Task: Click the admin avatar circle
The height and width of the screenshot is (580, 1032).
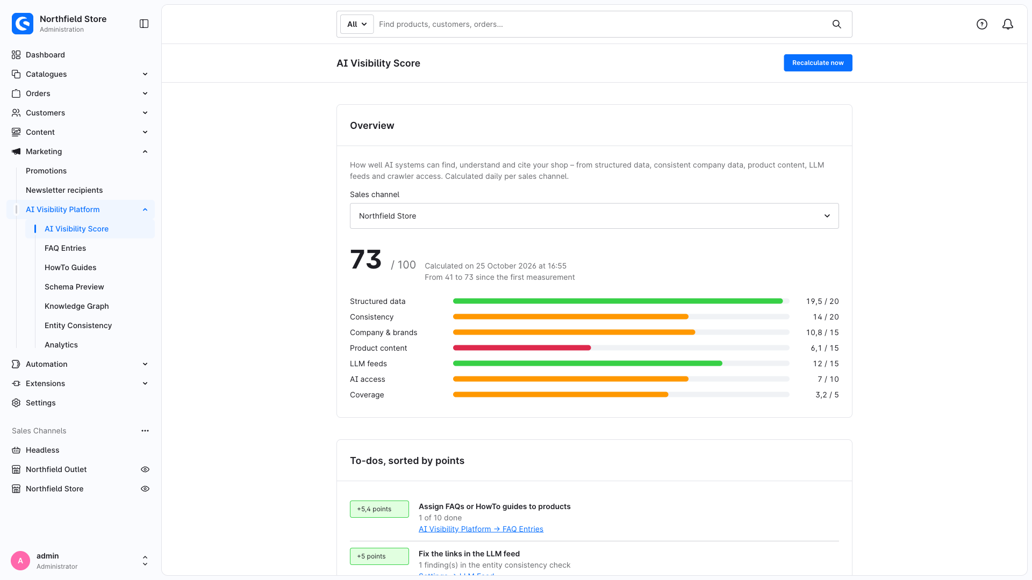Action: pos(20,561)
